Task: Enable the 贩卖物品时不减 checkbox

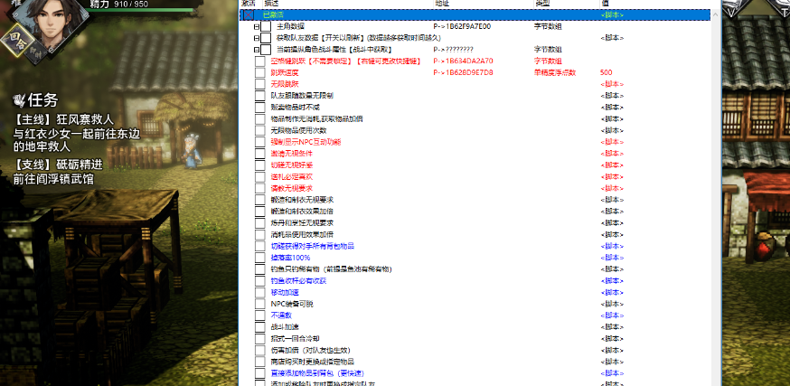Action: [x=260, y=108]
